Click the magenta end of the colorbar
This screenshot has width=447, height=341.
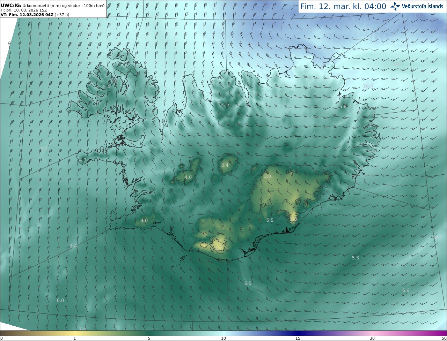coord(441,333)
